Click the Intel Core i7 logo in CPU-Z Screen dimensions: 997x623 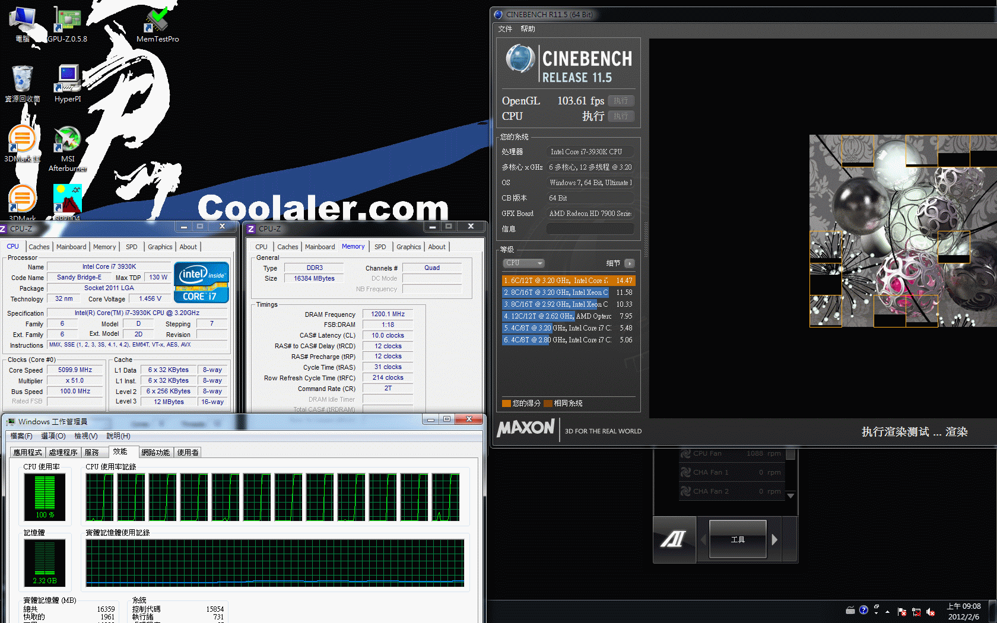pyautogui.click(x=201, y=282)
